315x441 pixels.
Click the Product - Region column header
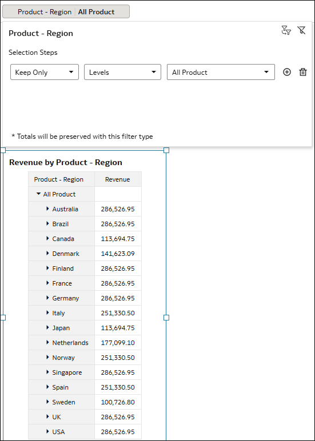[61, 179]
